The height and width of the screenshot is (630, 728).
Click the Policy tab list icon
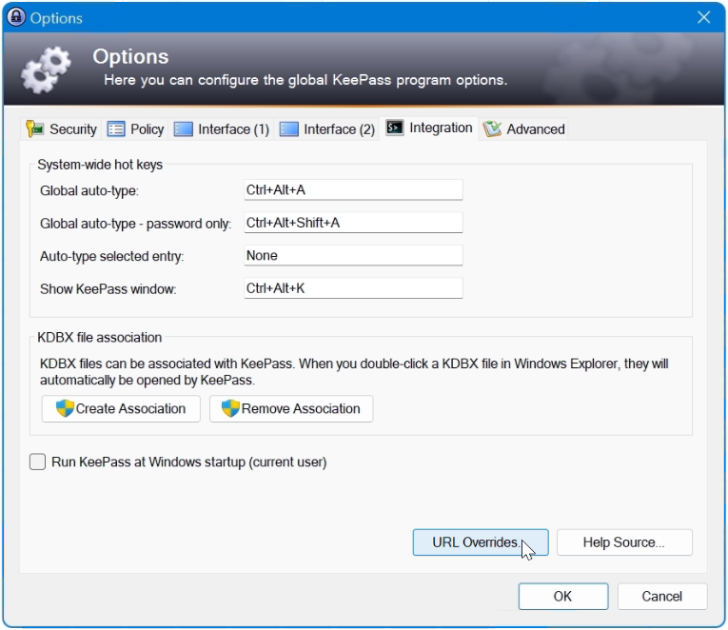pos(115,128)
